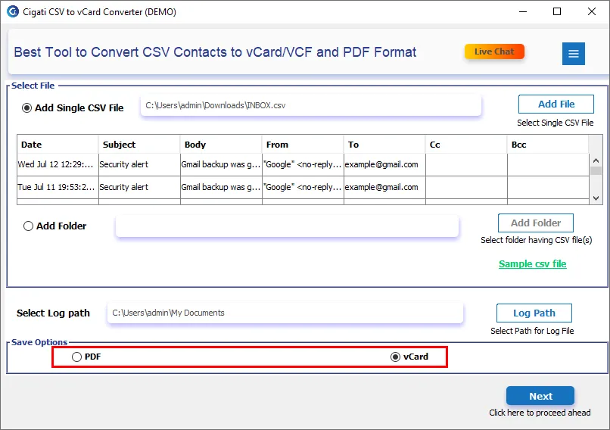Click the log path input field
Screen dimensions: 610x430
[x=285, y=313]
